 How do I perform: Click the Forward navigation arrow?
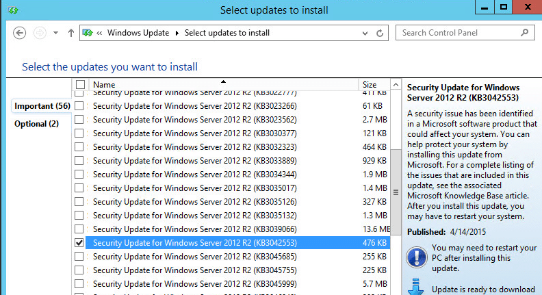point(40,33)
